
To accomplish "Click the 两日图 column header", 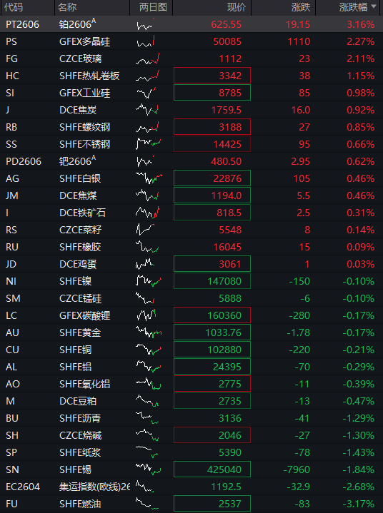I will pyautogui.click(x=153, y=7).
